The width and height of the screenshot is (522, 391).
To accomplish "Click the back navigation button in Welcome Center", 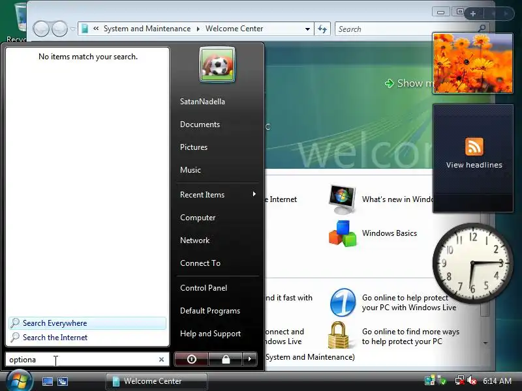I will (42, 29).
